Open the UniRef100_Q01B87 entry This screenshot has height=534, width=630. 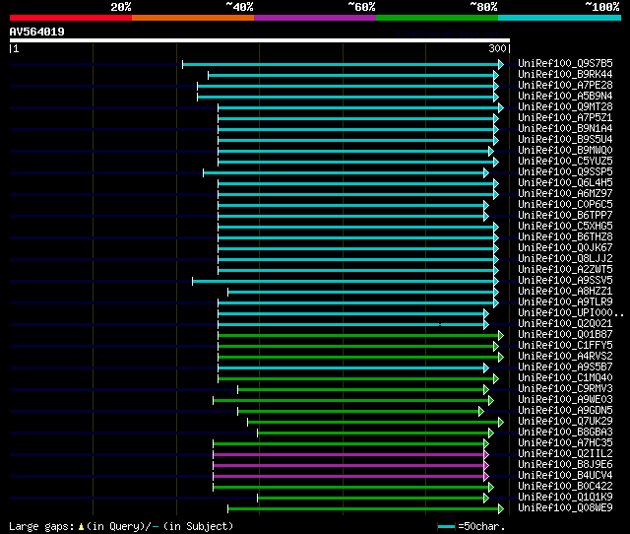point(565,335)
